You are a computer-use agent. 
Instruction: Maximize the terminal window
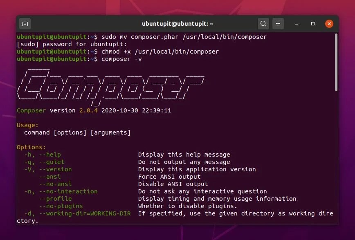pyautogui.click(x=313, y=24)
